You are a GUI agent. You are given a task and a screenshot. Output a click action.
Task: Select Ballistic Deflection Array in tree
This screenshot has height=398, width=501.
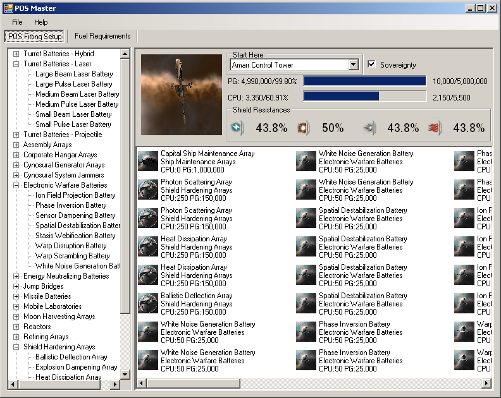71,357
